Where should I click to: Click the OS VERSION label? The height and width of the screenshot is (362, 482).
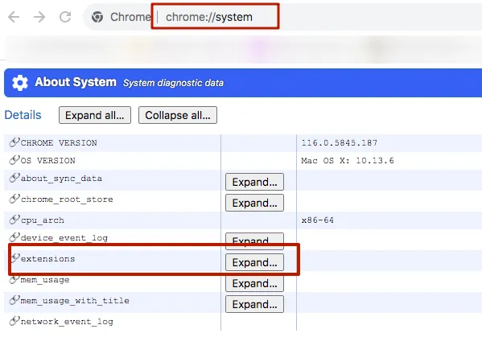pyautogui.click(x=48, y=161)
